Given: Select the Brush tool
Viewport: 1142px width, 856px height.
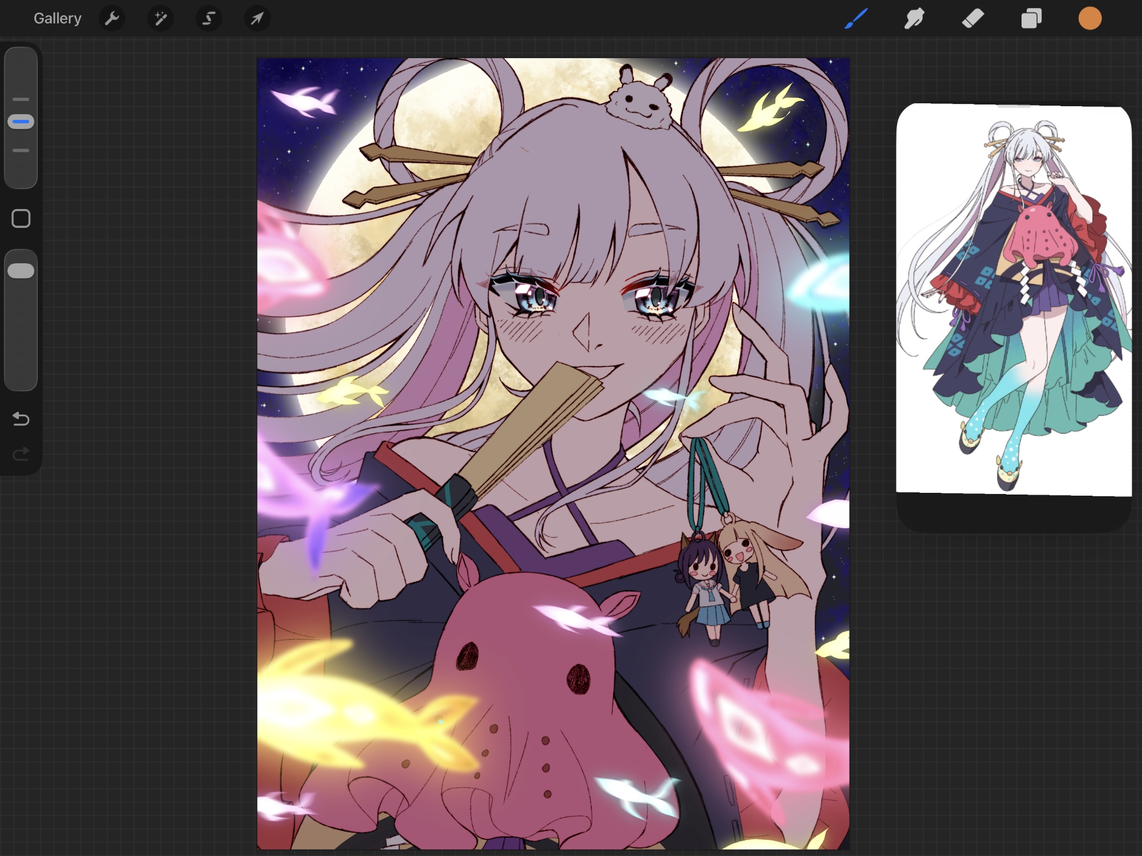Looking at the screenshot, I should pyautogui.click(x=856, y=18).
